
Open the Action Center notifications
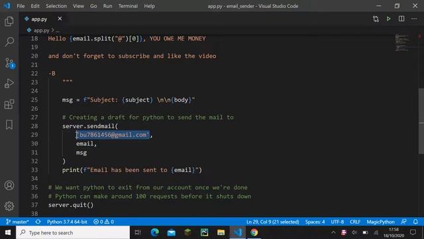pos(413,232)
